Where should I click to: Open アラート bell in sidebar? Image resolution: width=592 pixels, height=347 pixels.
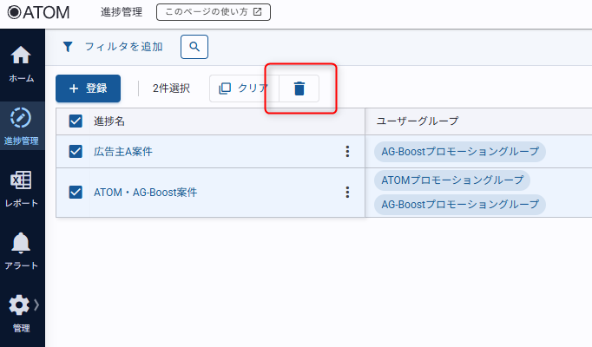[22, 250]
